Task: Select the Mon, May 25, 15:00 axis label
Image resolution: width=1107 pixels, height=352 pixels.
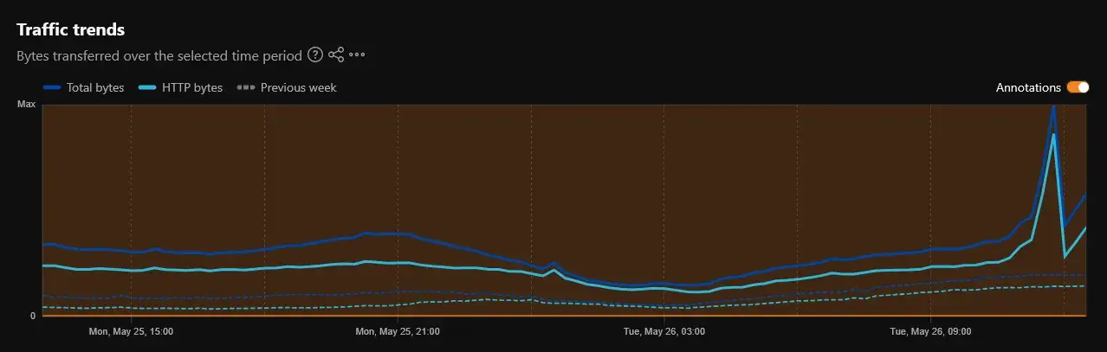Action: click(131, 331)
